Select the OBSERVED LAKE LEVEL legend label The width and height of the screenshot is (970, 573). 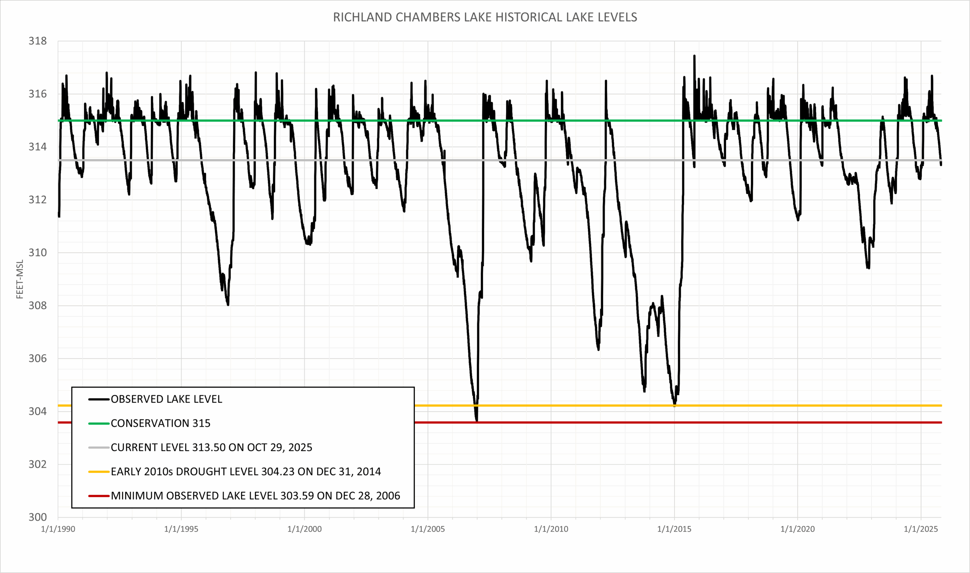[x=166, y=399]
